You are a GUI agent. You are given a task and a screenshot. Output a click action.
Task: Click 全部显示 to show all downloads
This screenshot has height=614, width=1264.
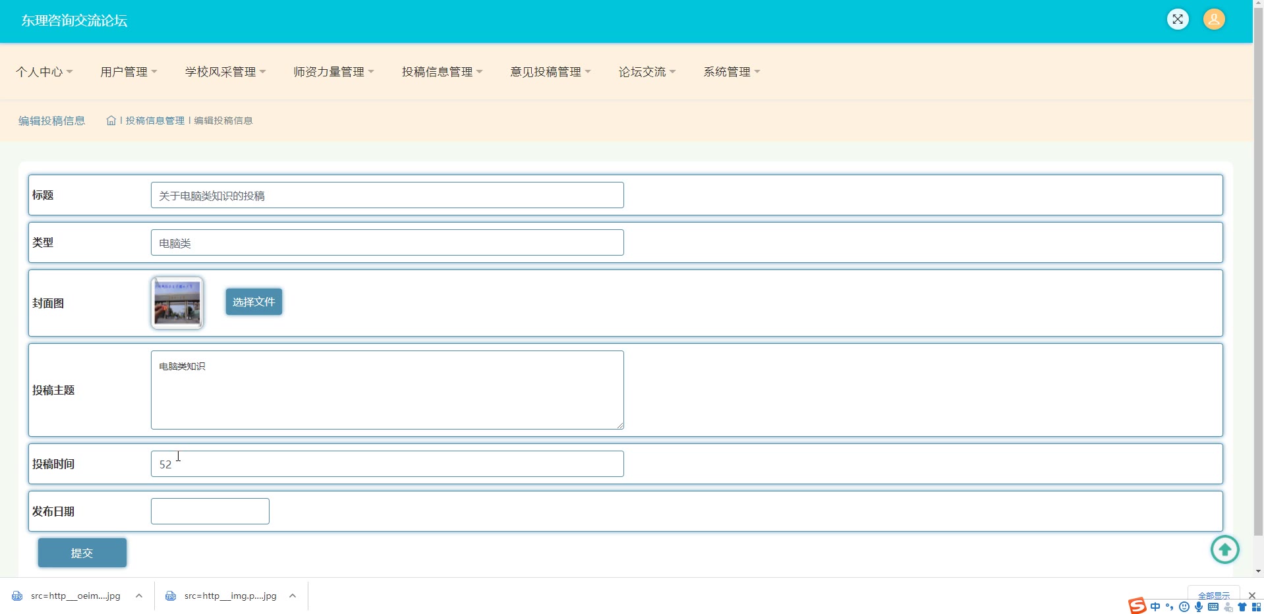click(x=1214, y=594)
